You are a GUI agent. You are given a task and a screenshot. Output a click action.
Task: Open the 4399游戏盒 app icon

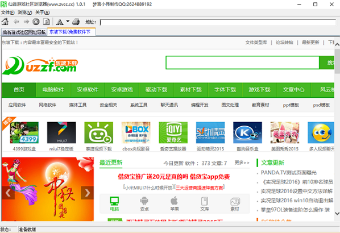pyautogui.click(x=24, y=132)
